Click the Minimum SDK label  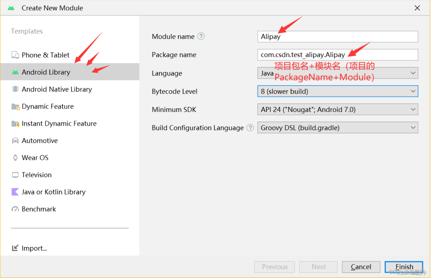click(174, 110)
